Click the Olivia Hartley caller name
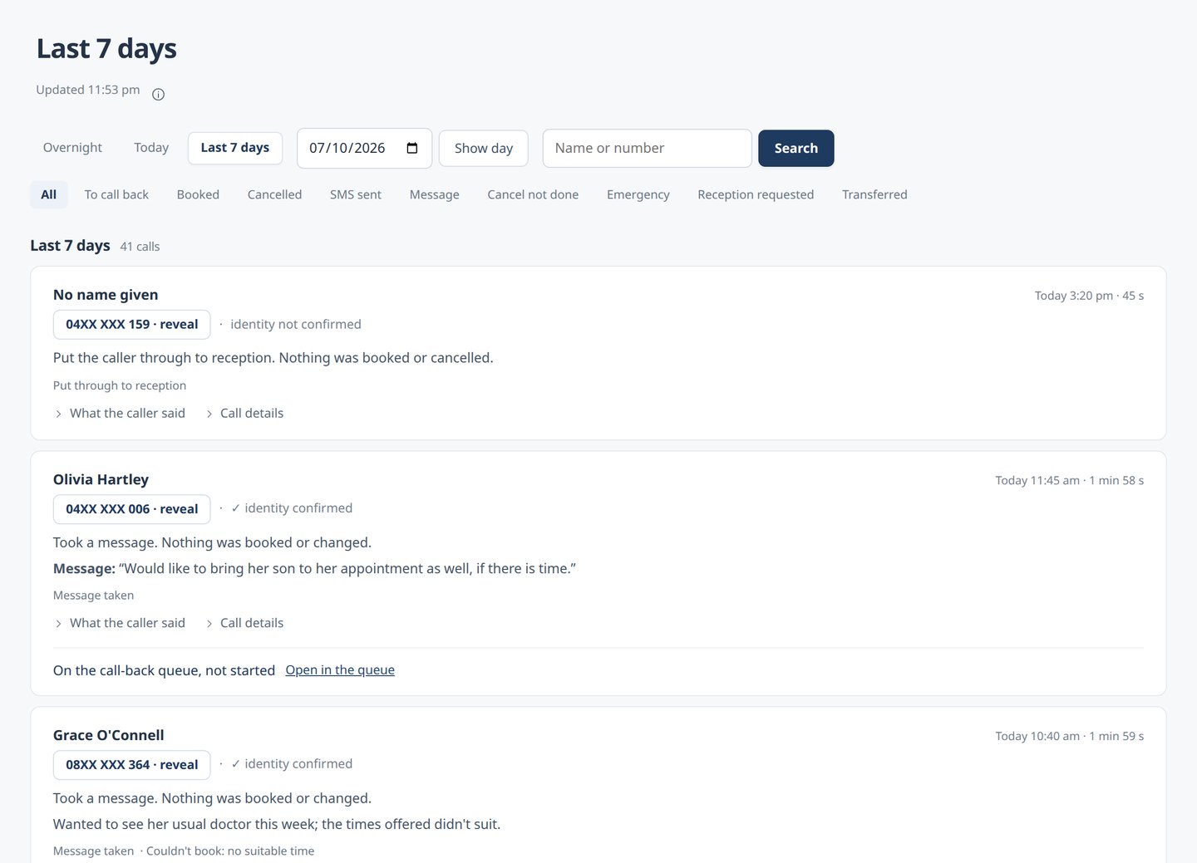This screenshot has width=1197, height=863. pos(101,479)
